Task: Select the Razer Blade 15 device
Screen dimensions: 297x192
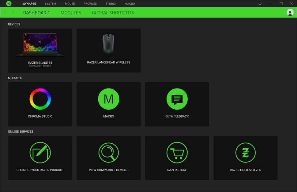Action: point(40,50)
